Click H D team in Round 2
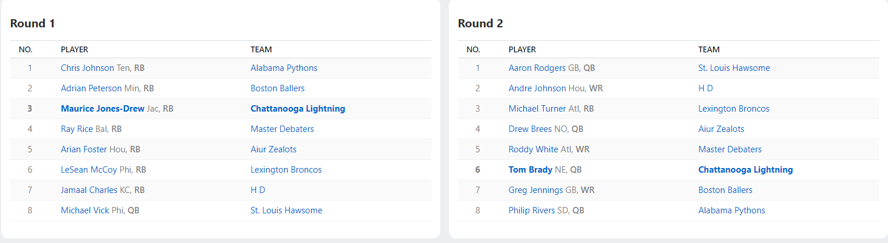 pyautogui.click(x=705, y=88)
